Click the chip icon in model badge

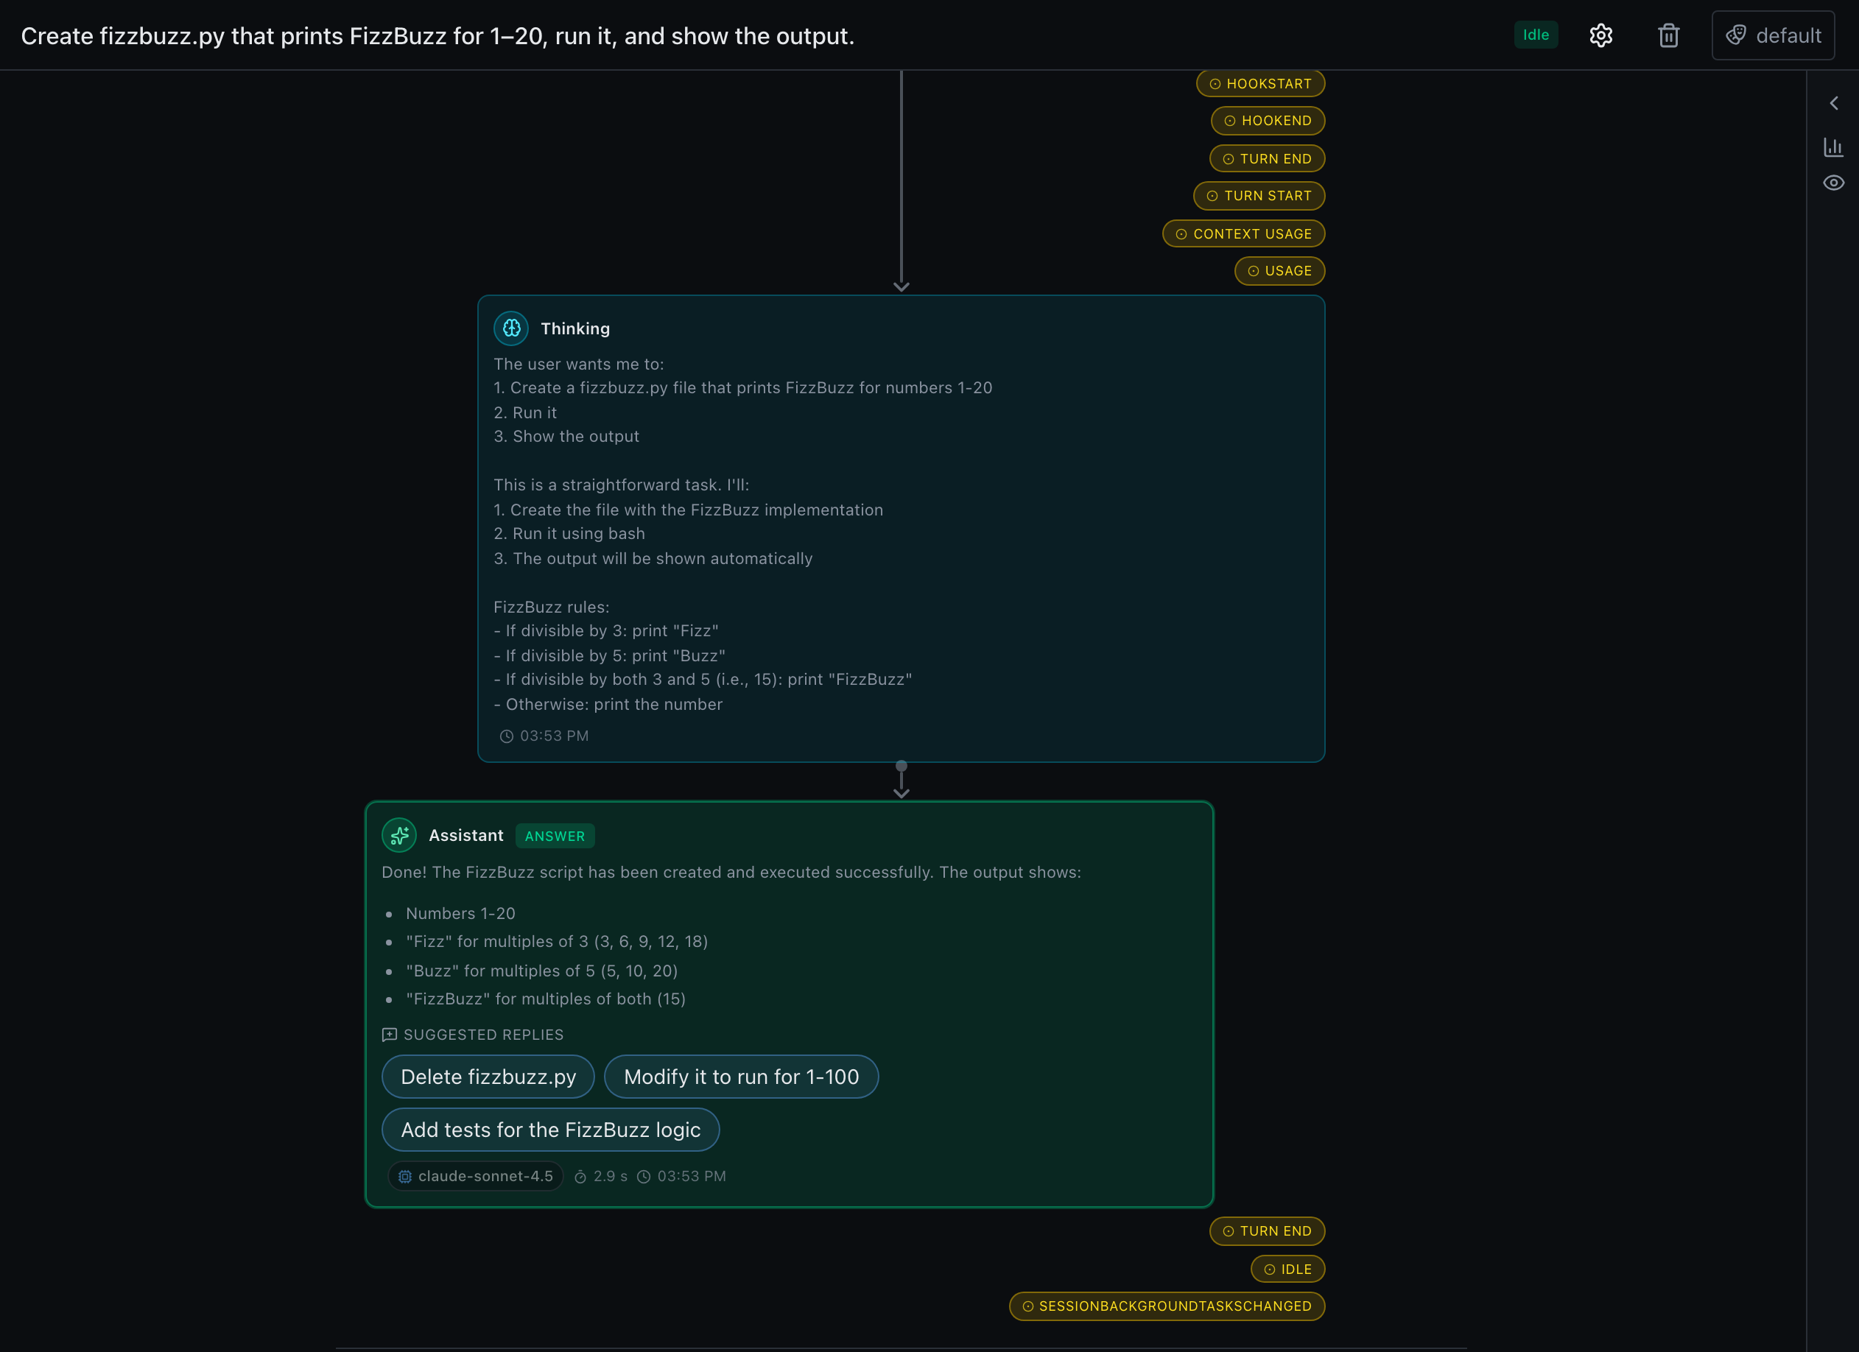[405, 1177]
